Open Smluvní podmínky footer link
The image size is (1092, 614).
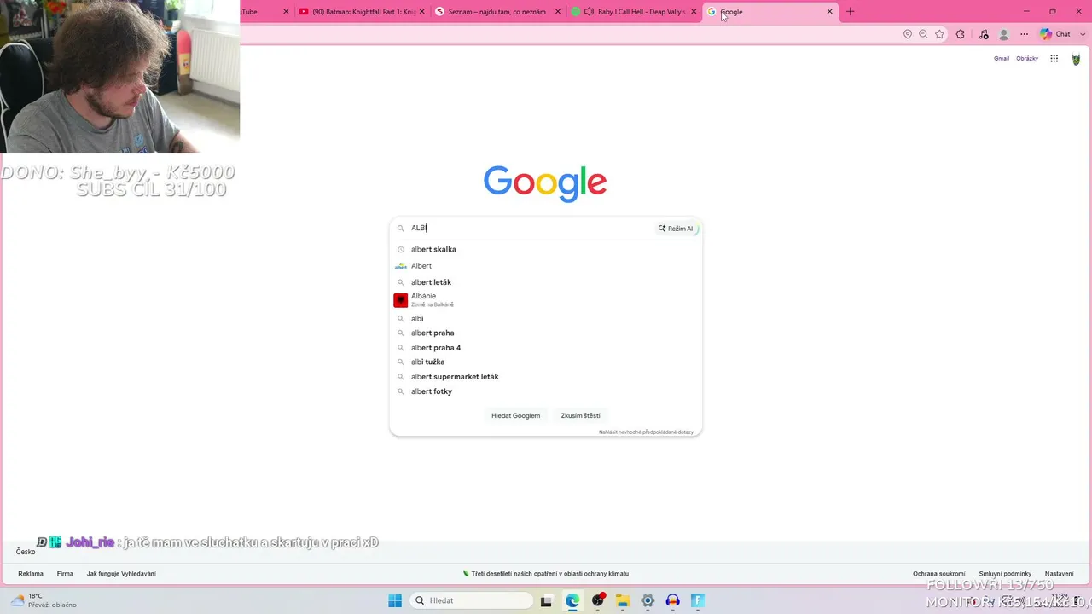pyautogui.click(x=1005, y=574)
